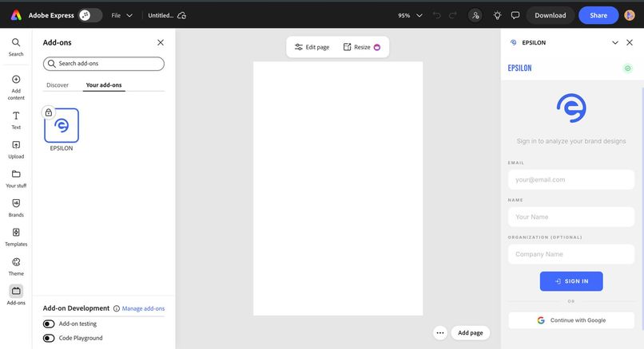Click the green status icon in EPSILON header
The width and height of the screenshot is (644, 349).
tap(627, 69)
